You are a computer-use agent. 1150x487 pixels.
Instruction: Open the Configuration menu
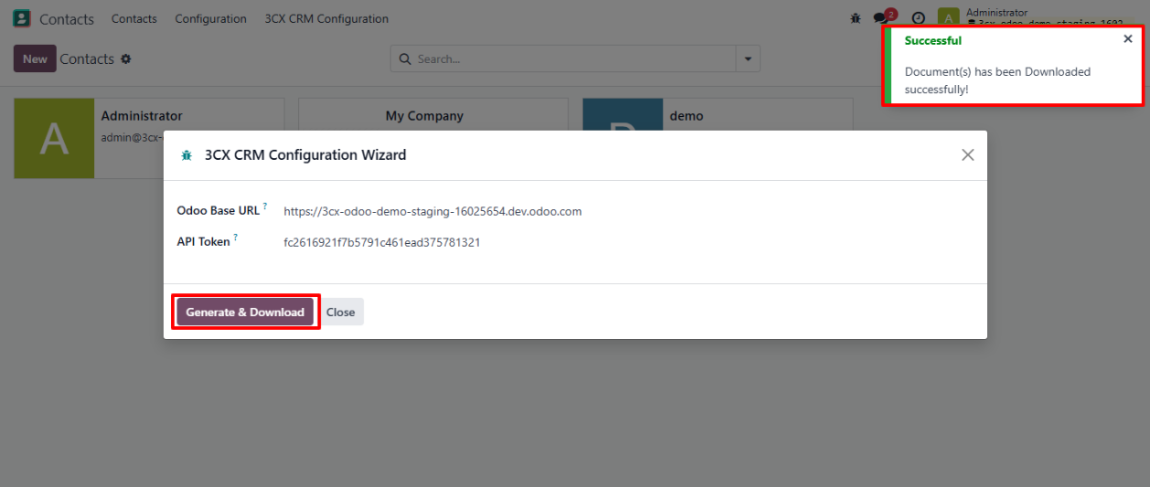[210, 18]
